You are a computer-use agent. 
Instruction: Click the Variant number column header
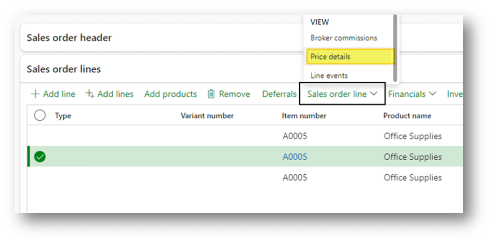(207, 115)
